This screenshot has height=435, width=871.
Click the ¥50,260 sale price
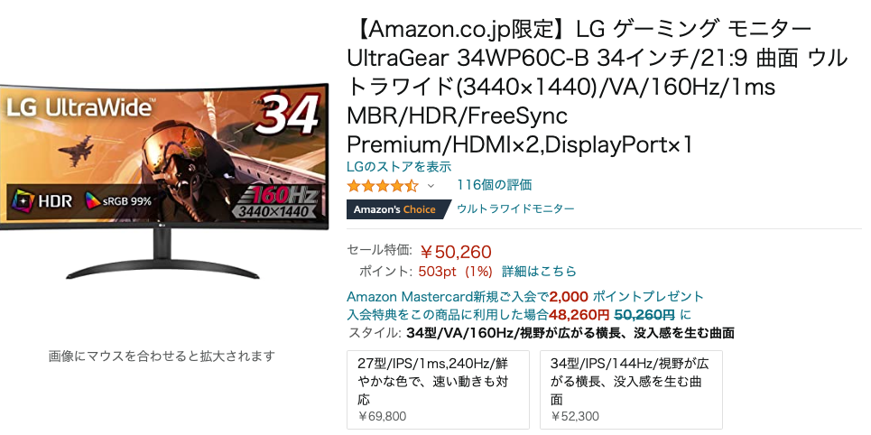click(x=456, y=252)
